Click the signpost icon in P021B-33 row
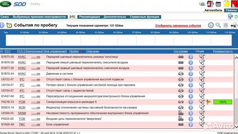 click(208, 102)
